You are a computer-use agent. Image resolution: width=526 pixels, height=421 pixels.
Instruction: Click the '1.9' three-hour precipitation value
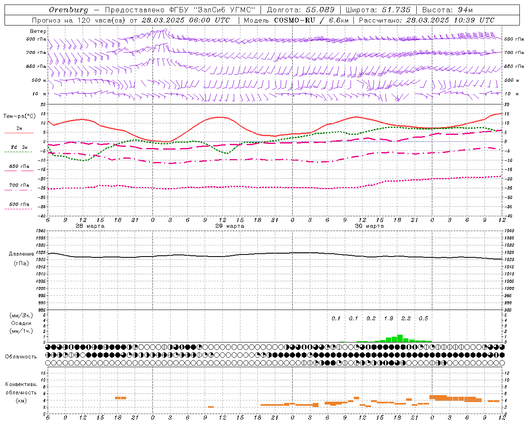pos(389,319)
